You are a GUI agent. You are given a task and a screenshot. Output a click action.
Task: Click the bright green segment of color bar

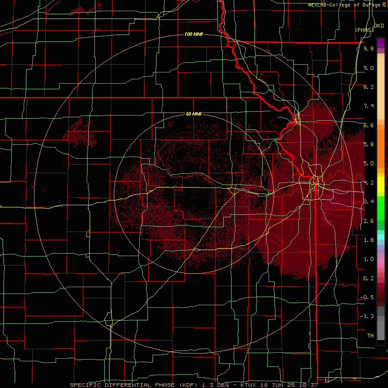pos(381,208)
